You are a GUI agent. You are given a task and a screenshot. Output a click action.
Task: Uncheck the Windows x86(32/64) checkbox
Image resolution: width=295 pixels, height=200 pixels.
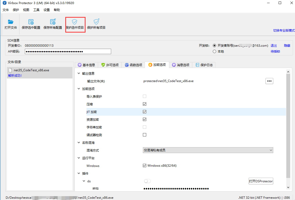(144, 166)
